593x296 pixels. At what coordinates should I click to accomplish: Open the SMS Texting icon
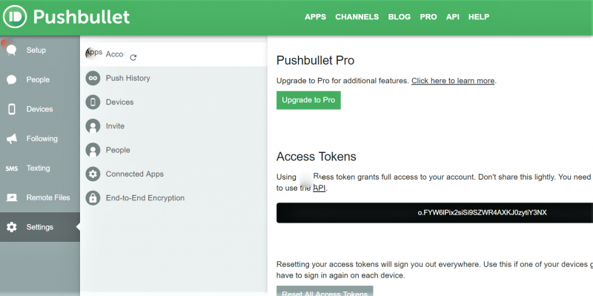pos(12,168)
